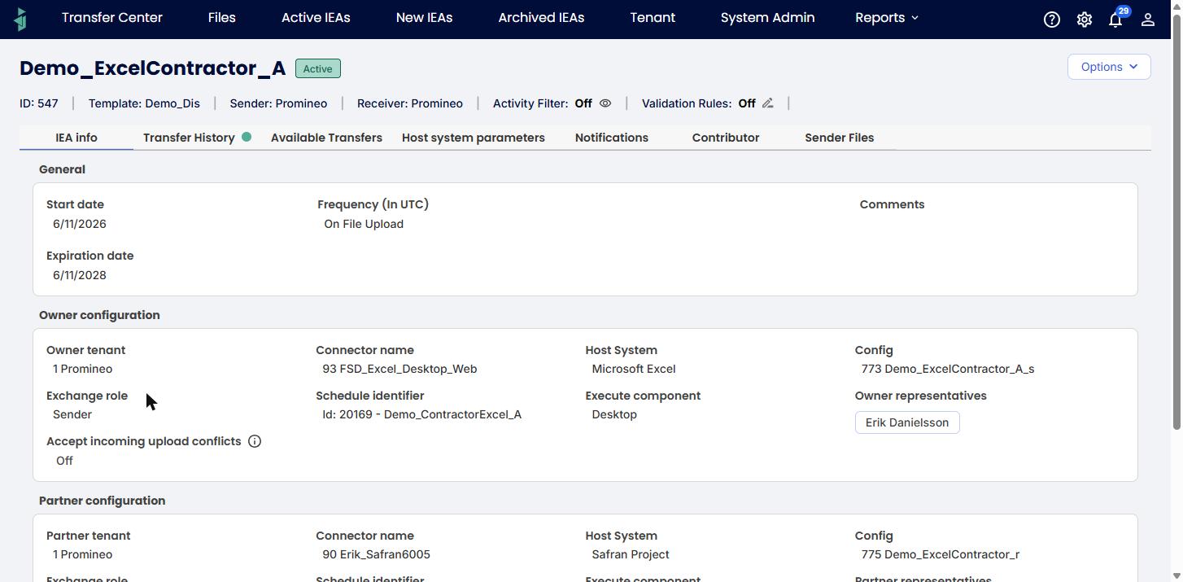The width and height of the screenshot is (1183, 582).
Task: Click Transfer History green status dot
Action: 247,137
